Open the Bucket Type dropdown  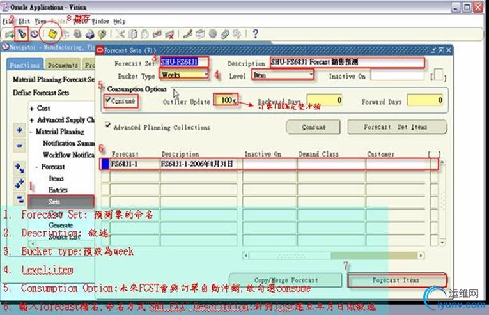[206, 74]
